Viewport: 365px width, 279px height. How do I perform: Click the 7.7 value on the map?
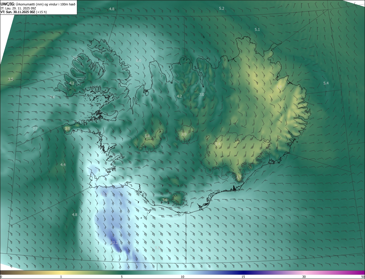coord(35,129)
